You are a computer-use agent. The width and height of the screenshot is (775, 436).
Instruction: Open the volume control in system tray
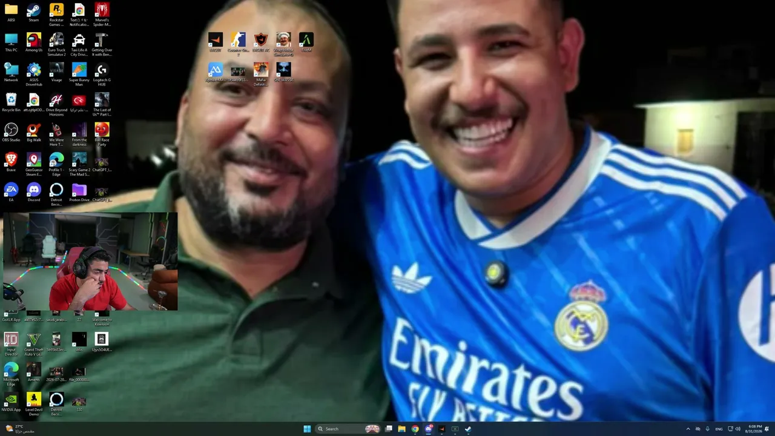[738, 429]
